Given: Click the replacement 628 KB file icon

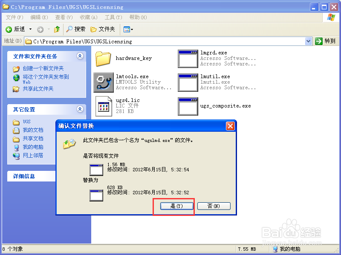Looking at the screenshot, I should tap(96, 195).
